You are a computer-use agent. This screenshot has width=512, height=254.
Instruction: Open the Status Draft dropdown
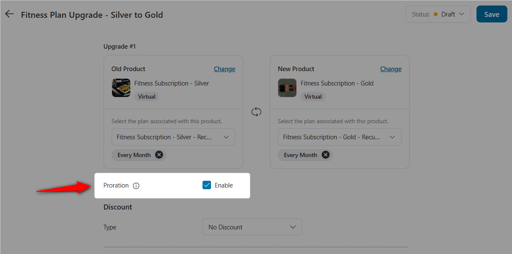click(x=438, y=14)
